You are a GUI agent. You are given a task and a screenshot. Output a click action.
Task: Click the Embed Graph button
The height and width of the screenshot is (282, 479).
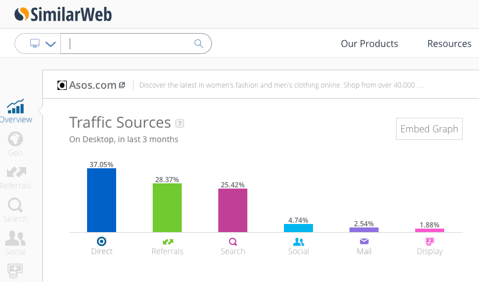click(x=429, y=129)
